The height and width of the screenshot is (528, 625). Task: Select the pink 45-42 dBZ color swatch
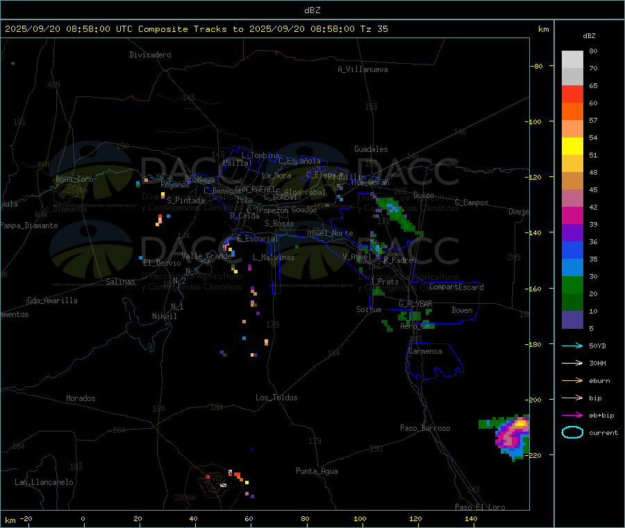572,198
